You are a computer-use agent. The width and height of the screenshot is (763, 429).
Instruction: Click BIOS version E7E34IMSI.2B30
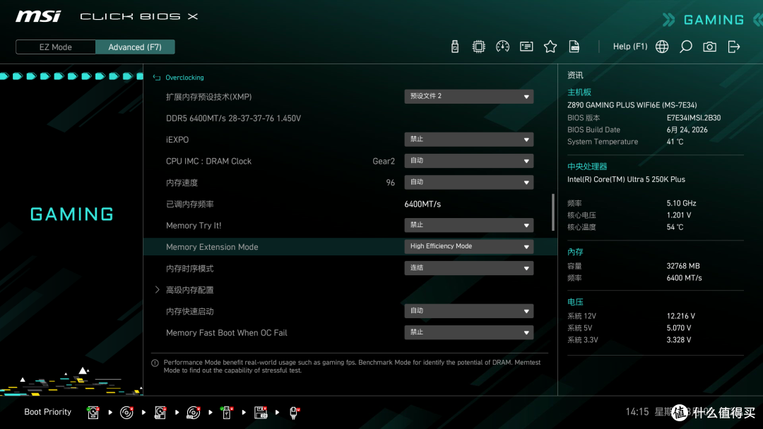694,118
